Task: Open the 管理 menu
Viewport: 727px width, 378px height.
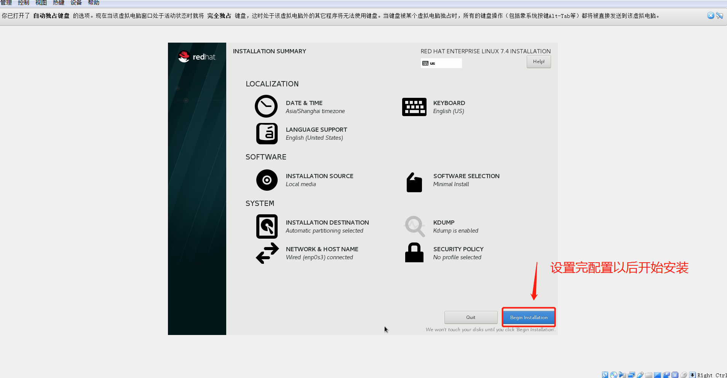Action: click(x=6, y=3)
